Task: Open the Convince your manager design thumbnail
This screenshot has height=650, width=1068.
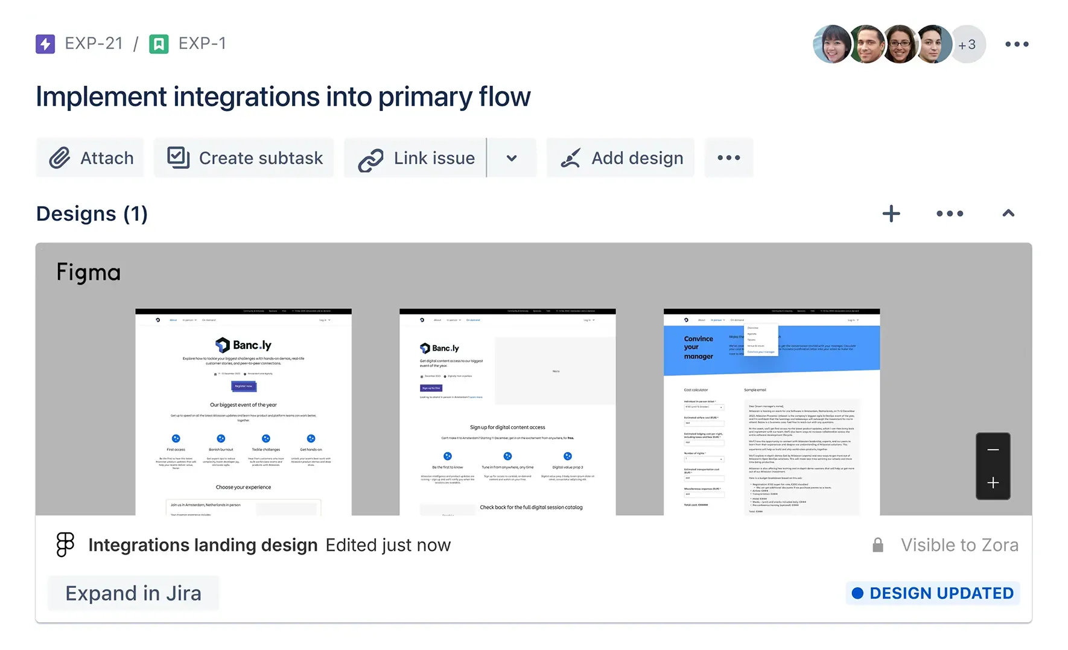Action: (771, 412)
